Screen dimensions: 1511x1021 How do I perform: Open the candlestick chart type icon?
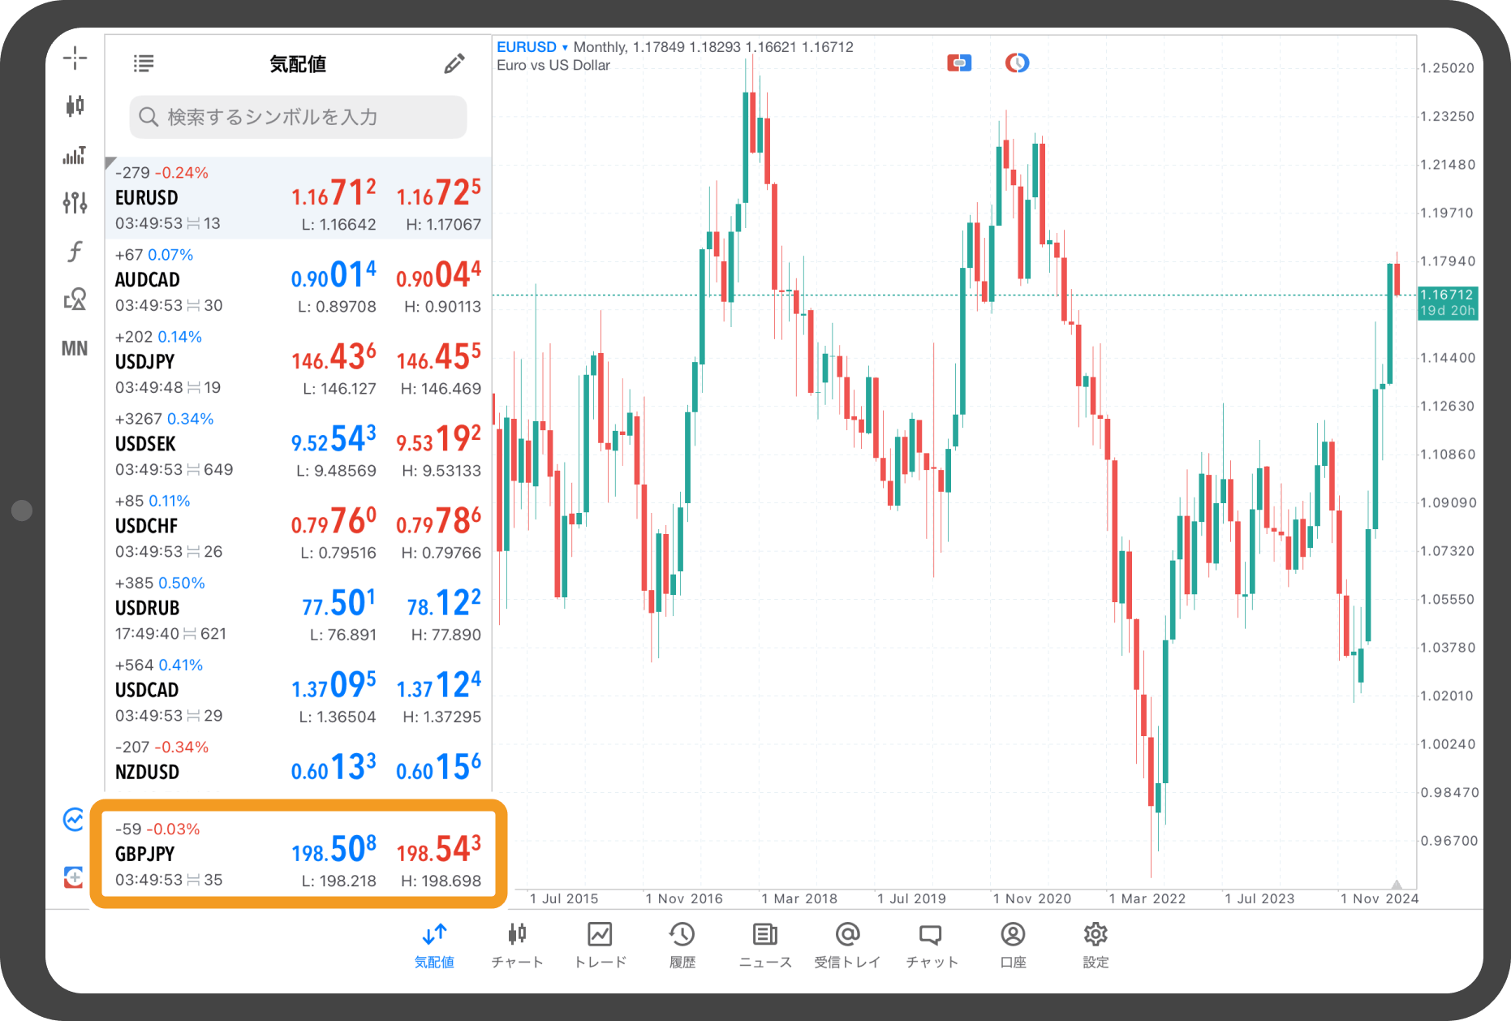(75, 106)
